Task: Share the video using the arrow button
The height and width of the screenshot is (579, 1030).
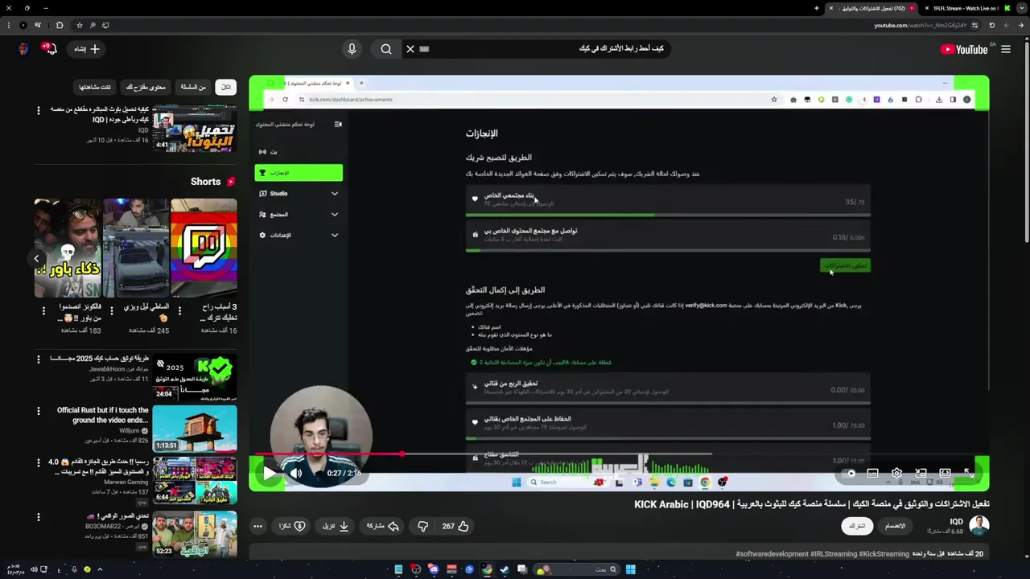Action: 383,526
